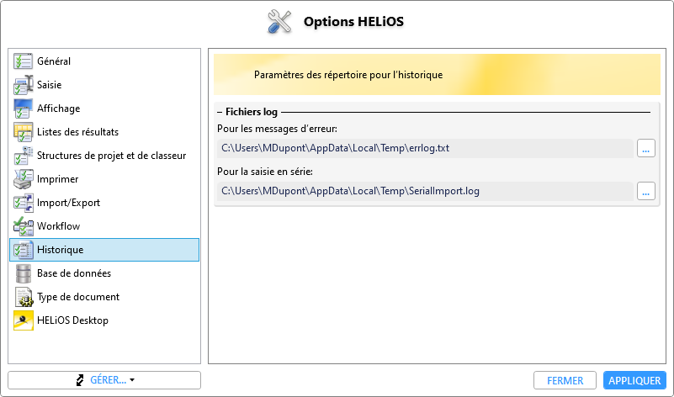Browse for the SerialImport.log file path
Image resolution: width=674 pixels, height=397 pixels.
coord(645,191)
